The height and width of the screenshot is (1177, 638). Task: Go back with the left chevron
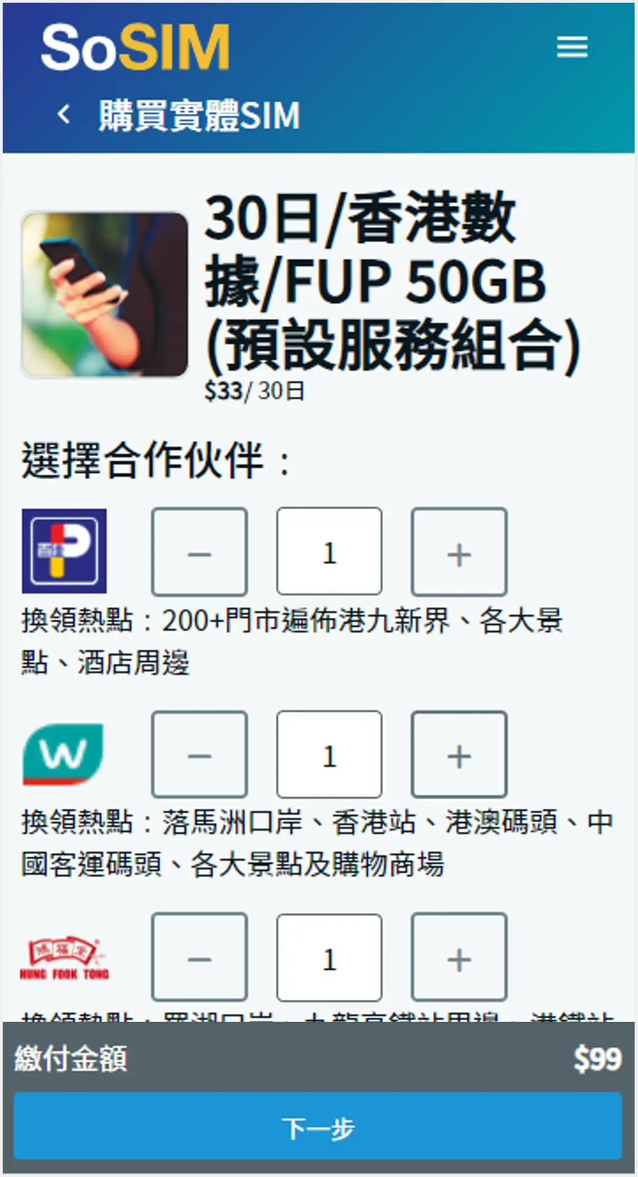[64, 115]
